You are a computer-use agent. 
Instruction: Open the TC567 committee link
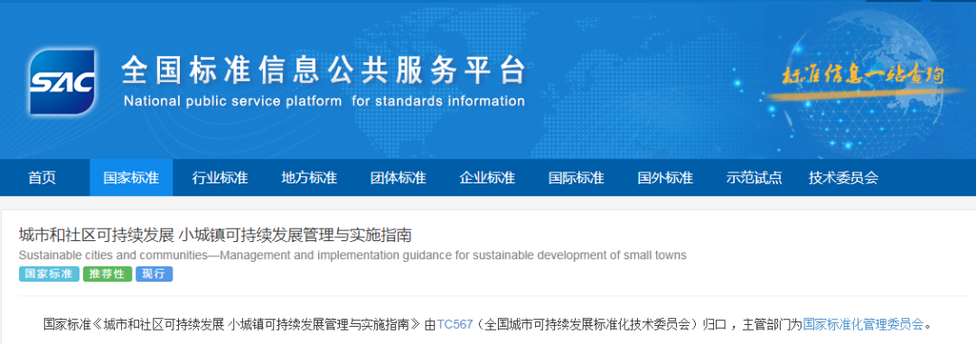[x=455, y=324]
